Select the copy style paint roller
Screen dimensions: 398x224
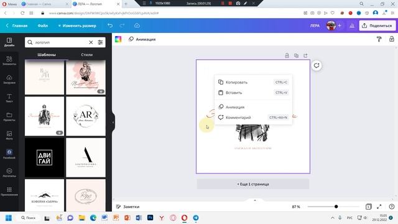pos(379,39)
